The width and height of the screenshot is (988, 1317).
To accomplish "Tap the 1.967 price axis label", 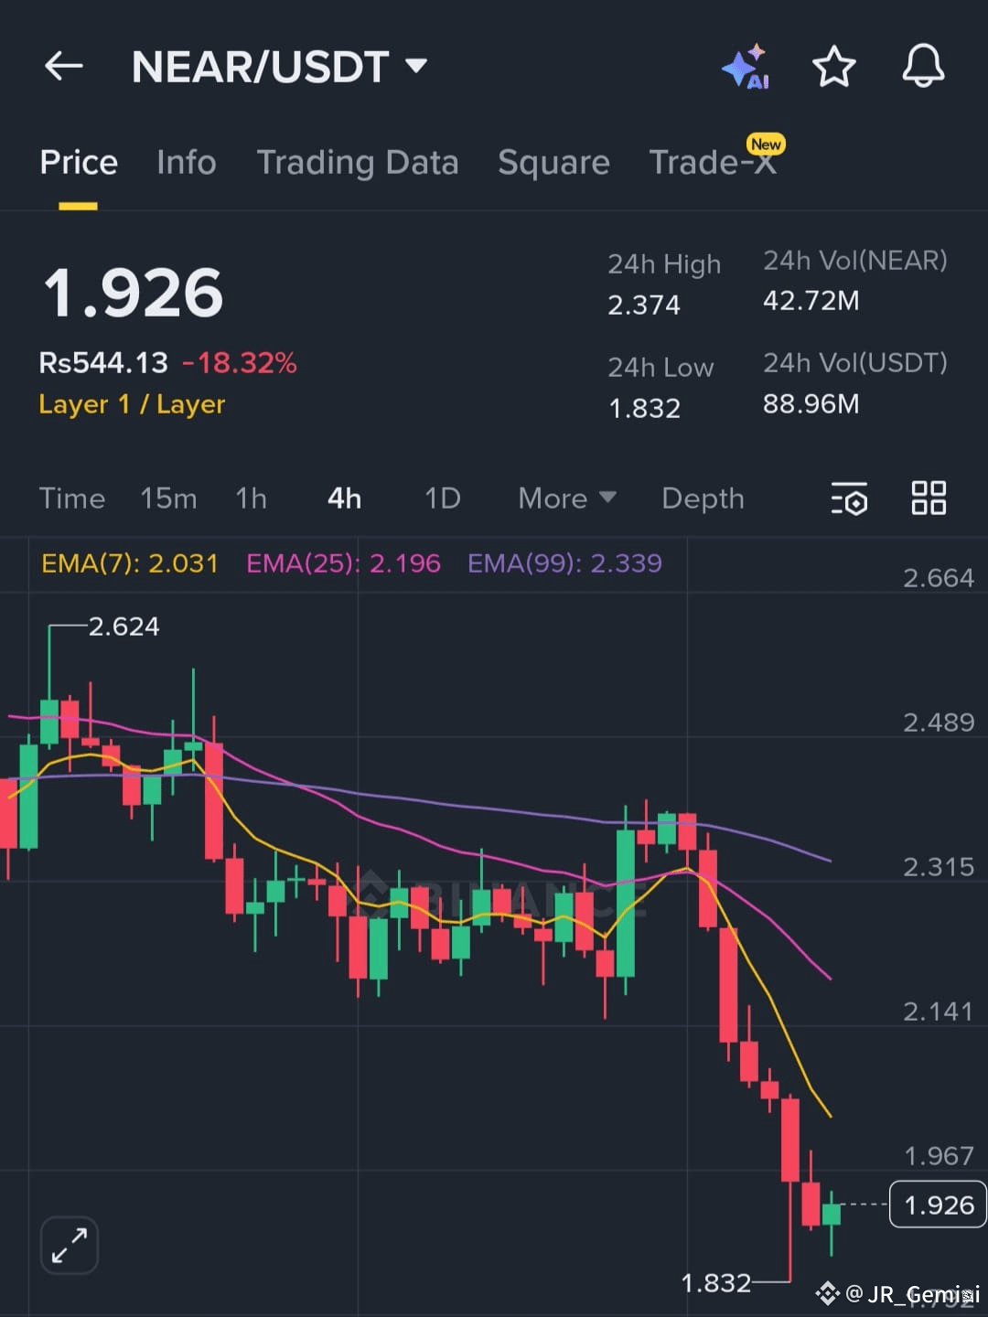I will click(939, 1156).
